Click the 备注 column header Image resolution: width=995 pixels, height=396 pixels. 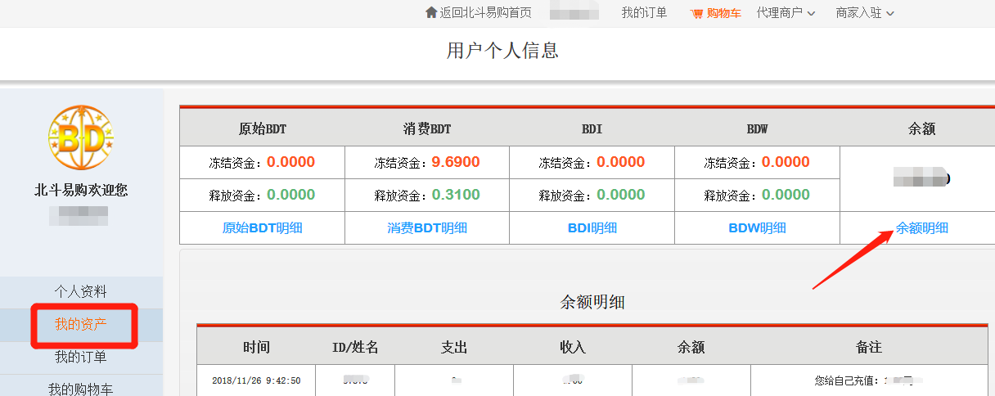[868, 347]
